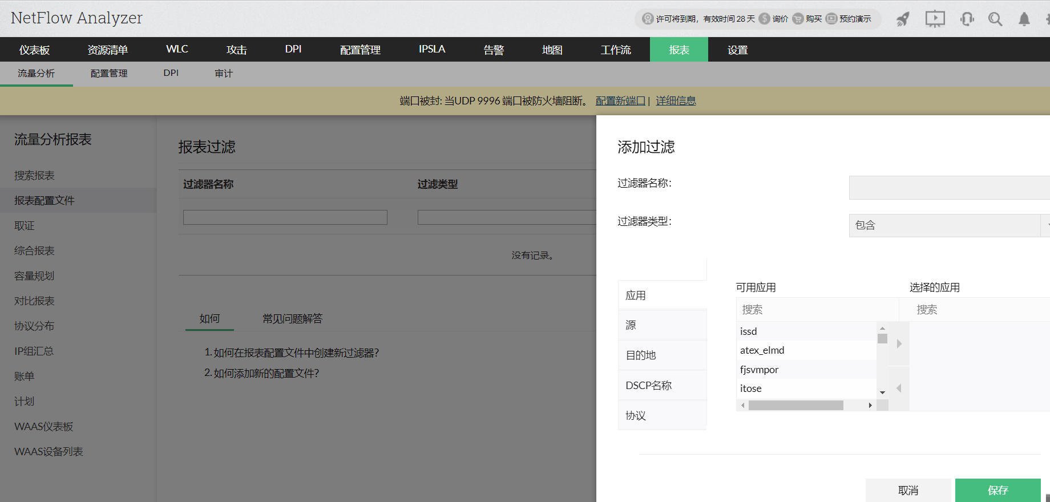Click the dollar sign 询价 icon
This screenshot has height=502, width=1050.
[x=765, y=19]
